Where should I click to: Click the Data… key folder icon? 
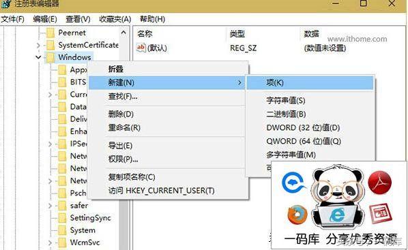pos(62,107)
